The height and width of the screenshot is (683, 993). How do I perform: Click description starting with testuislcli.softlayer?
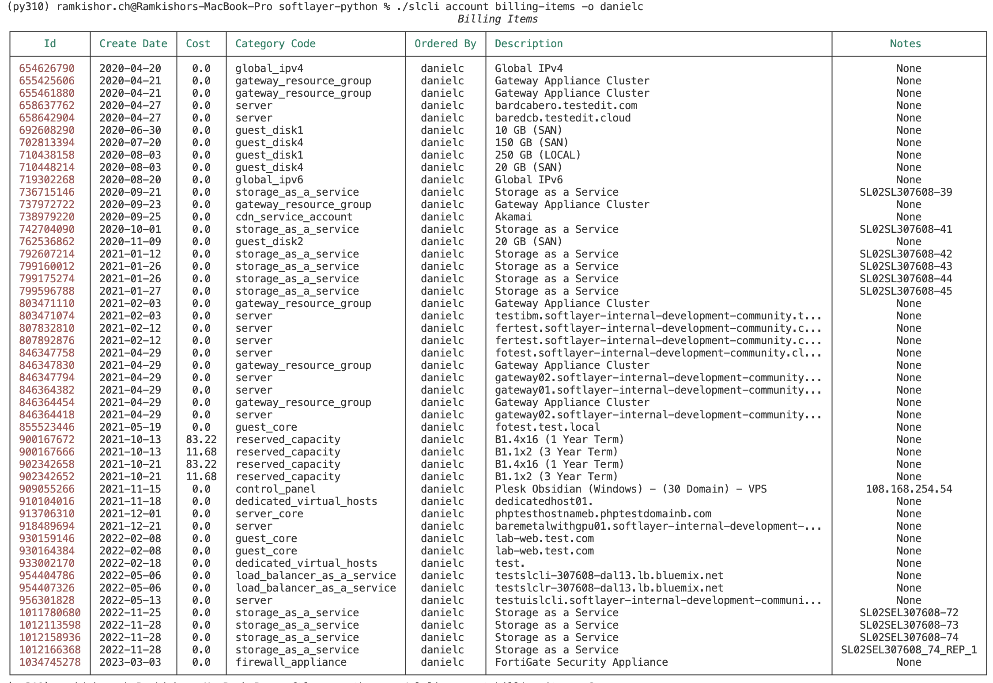[x=658, y=600]
